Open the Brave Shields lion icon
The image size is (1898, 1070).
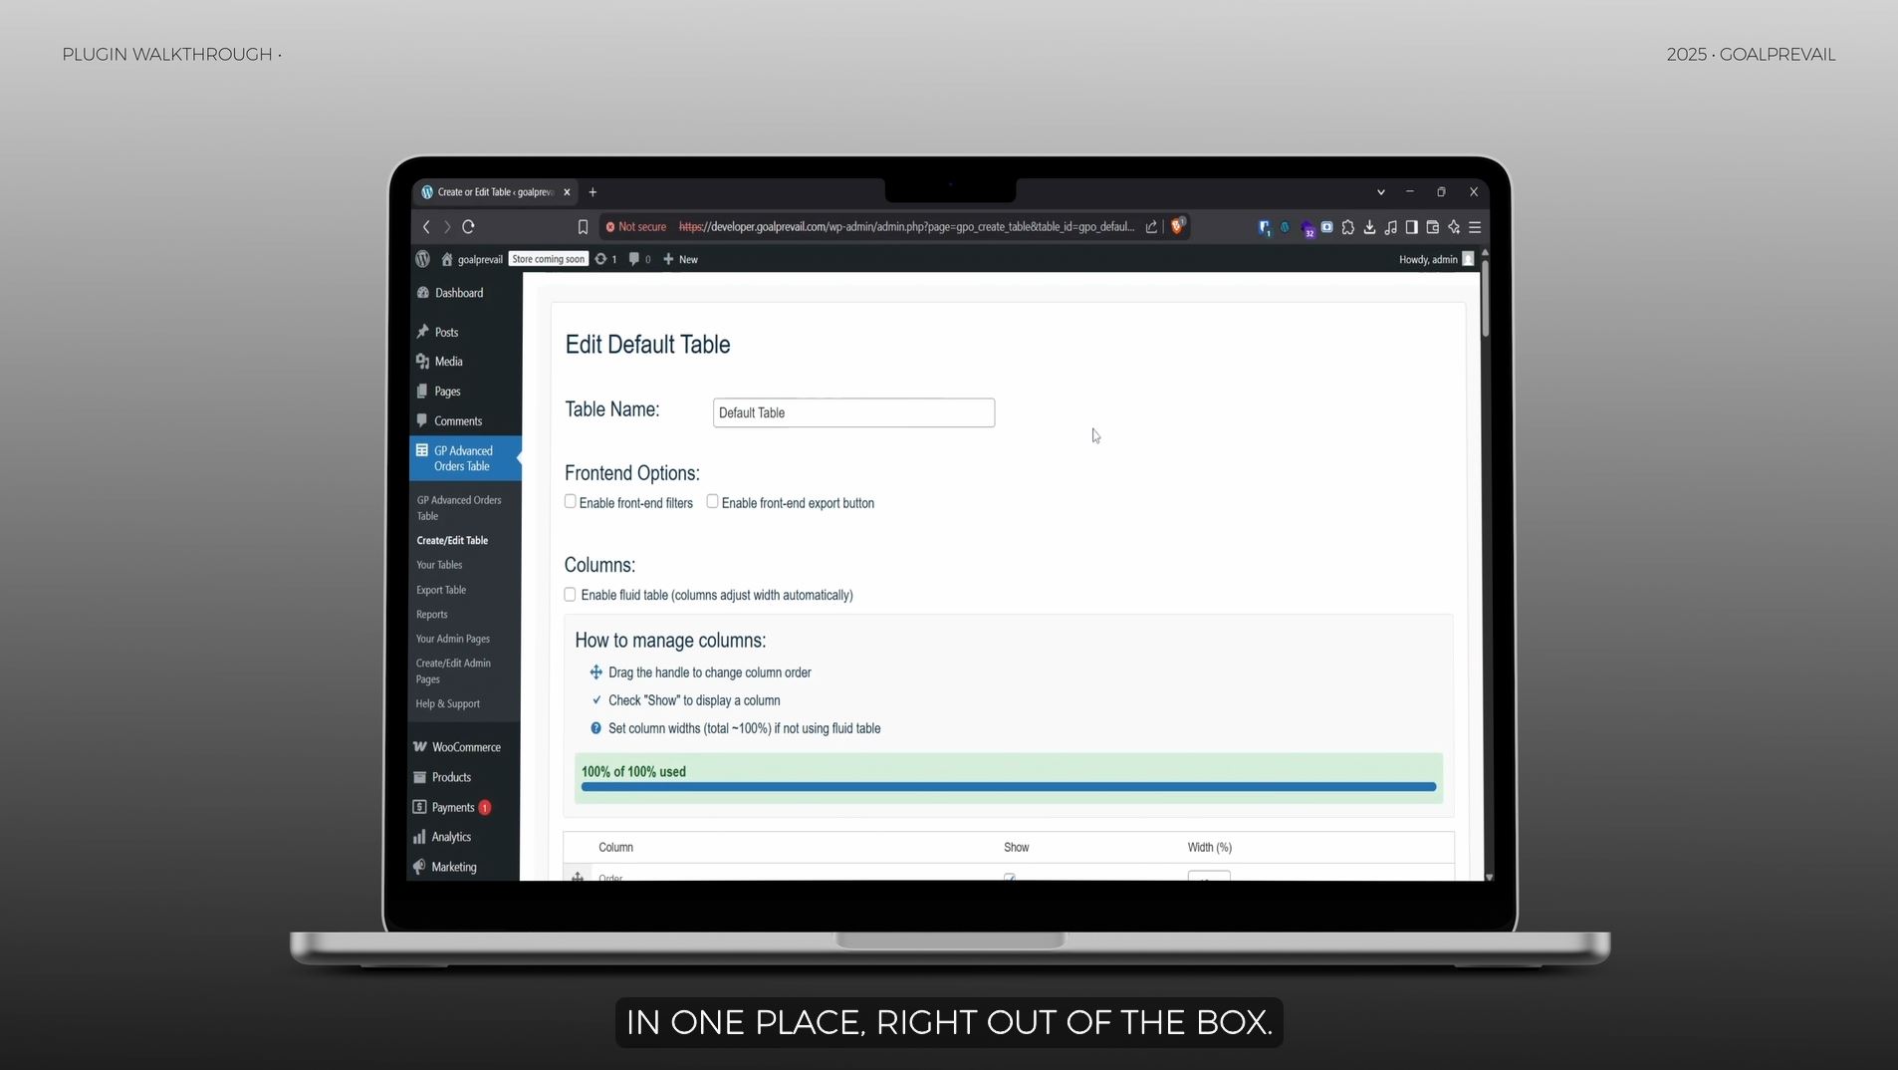1177,226
